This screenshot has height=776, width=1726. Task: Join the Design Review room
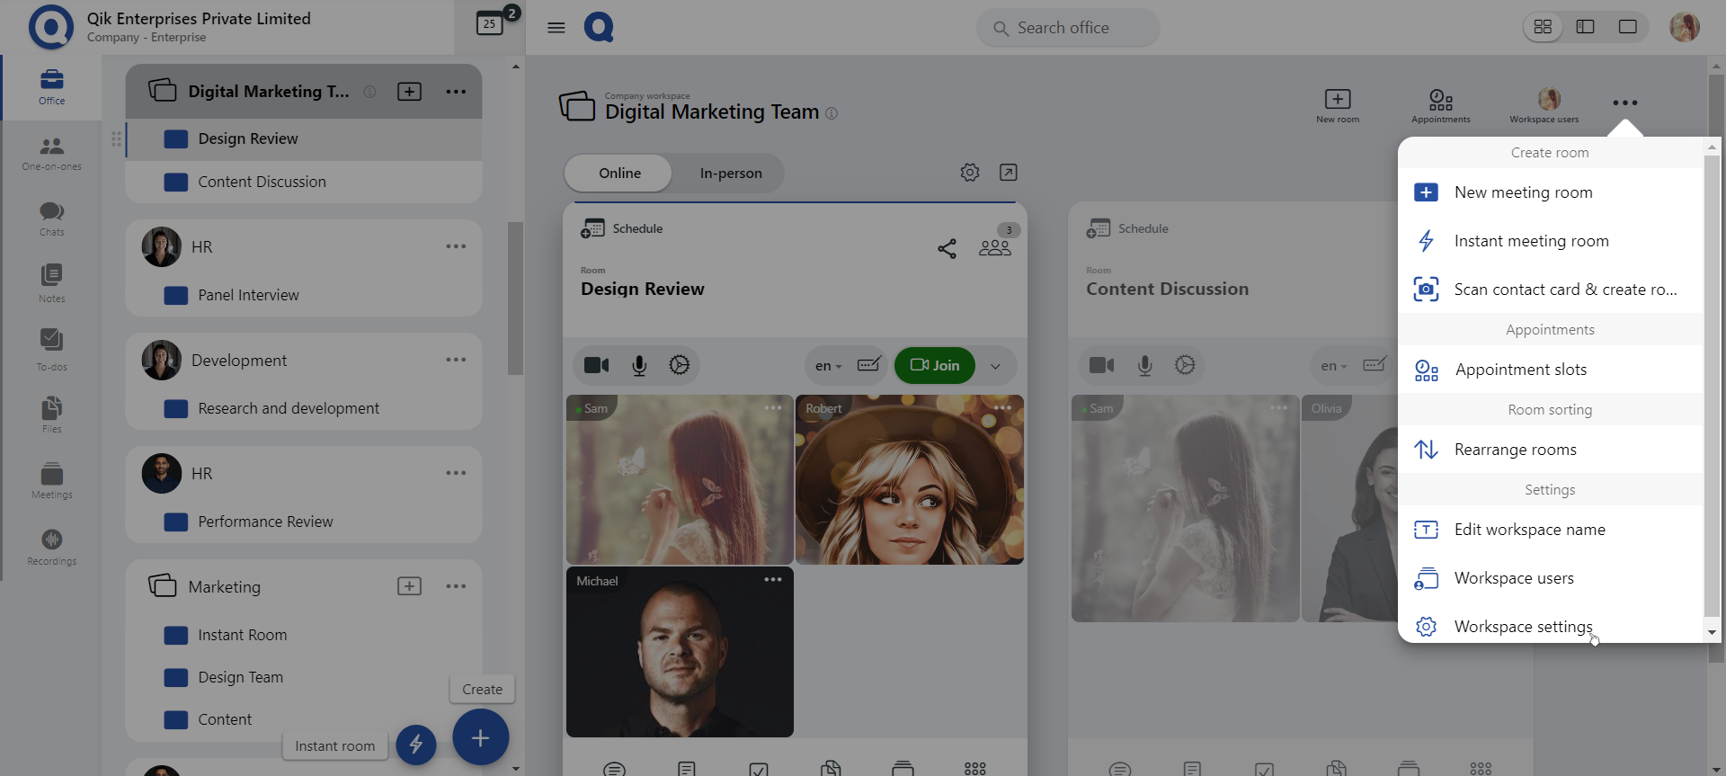[x=935, y=366]
